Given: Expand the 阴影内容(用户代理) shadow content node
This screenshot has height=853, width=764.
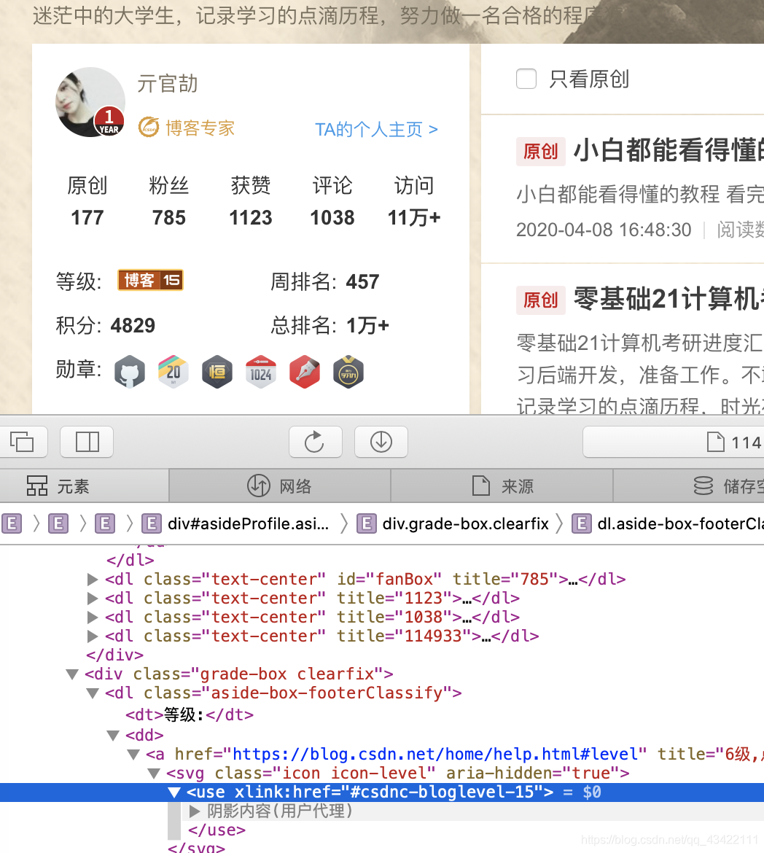Looking at the screenshot, I should [x=195, y=811].
